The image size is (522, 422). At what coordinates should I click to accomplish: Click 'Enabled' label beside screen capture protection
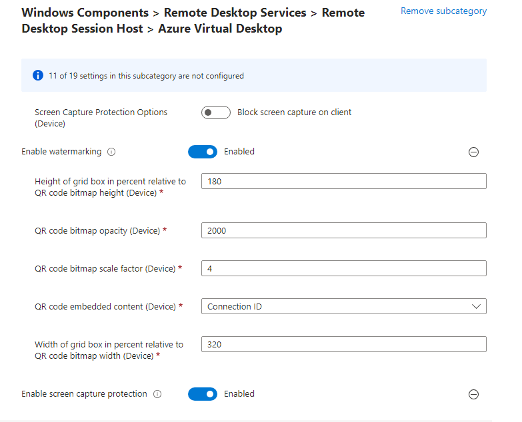pos(239,394)
